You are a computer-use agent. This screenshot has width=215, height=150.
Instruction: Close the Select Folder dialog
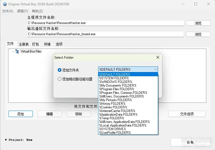point(158,57)
